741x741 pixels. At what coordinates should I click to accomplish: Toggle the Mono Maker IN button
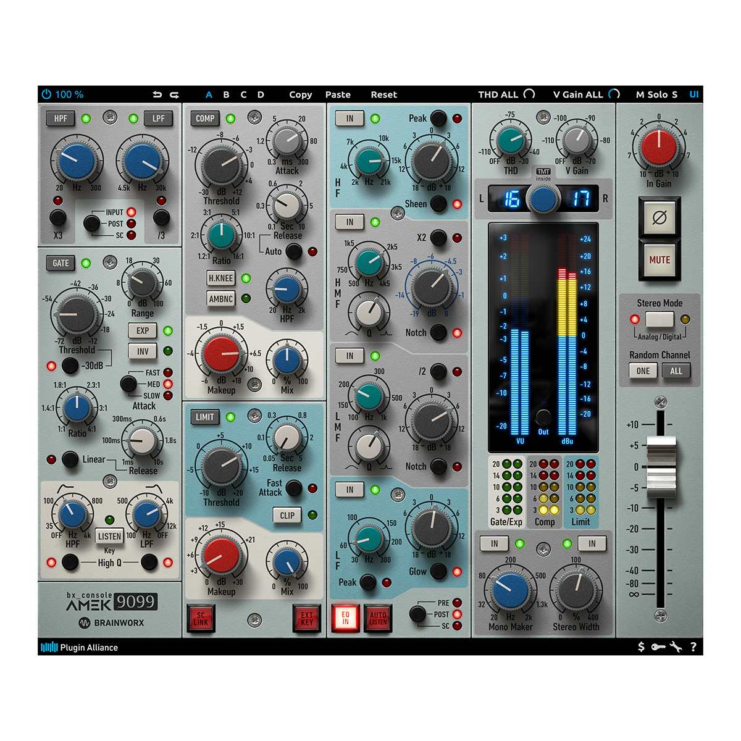pyautogui.click(x=495, y=543)
